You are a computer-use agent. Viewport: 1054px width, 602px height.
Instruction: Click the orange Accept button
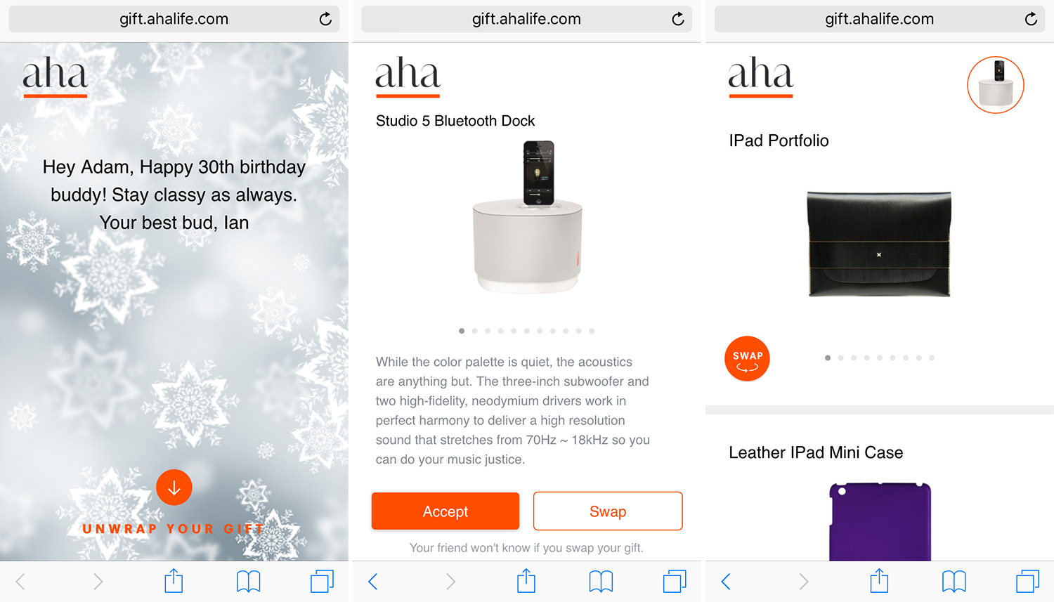445,511
